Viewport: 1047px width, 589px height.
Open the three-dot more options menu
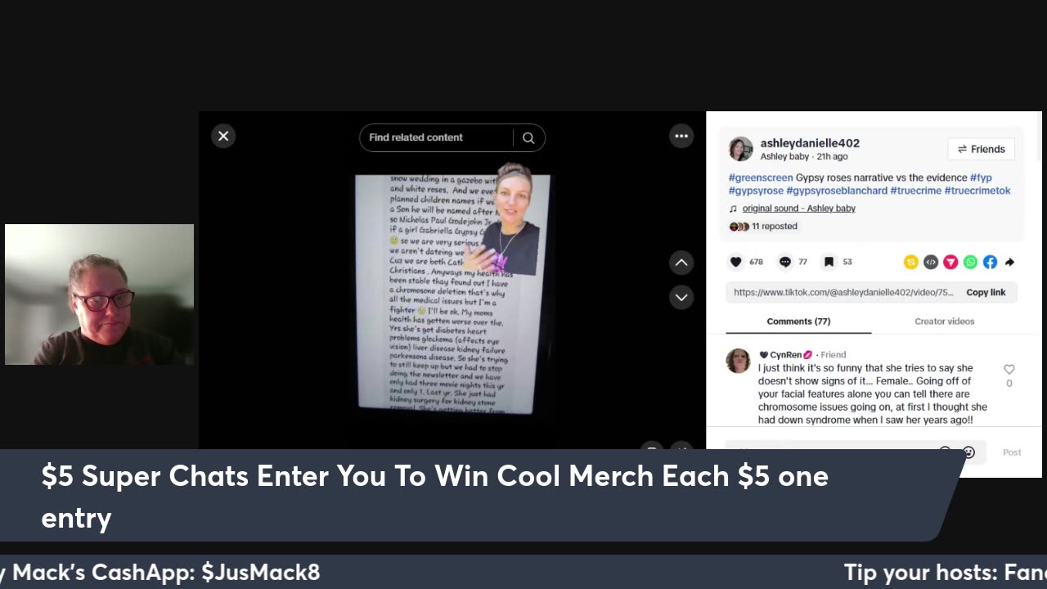681,136
